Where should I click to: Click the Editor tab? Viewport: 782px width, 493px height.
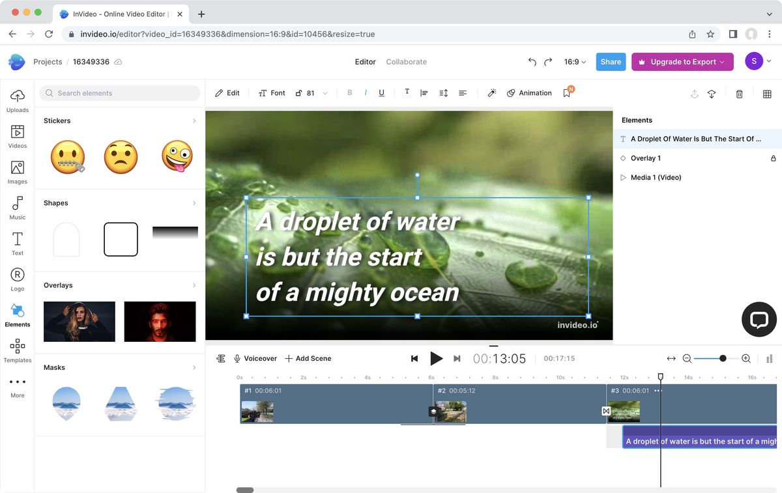[365, 61]
